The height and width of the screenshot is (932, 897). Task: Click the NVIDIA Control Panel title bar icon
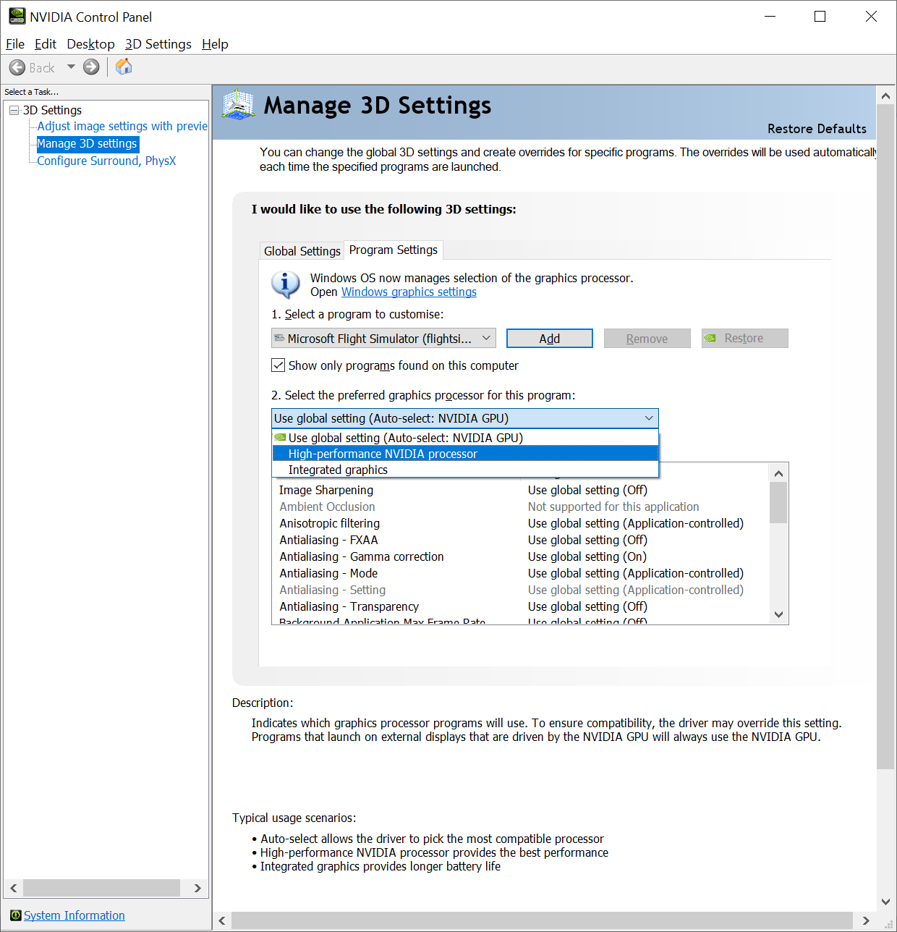point(17,16)
